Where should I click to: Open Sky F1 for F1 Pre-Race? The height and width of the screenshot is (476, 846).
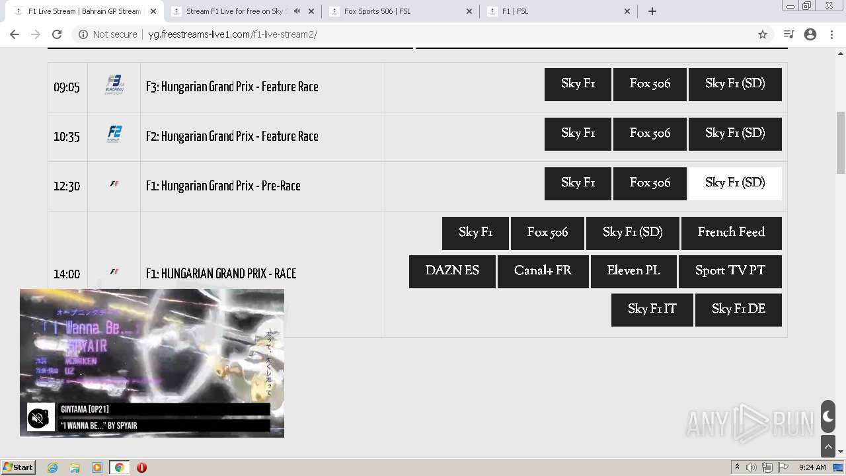point(578,183)
